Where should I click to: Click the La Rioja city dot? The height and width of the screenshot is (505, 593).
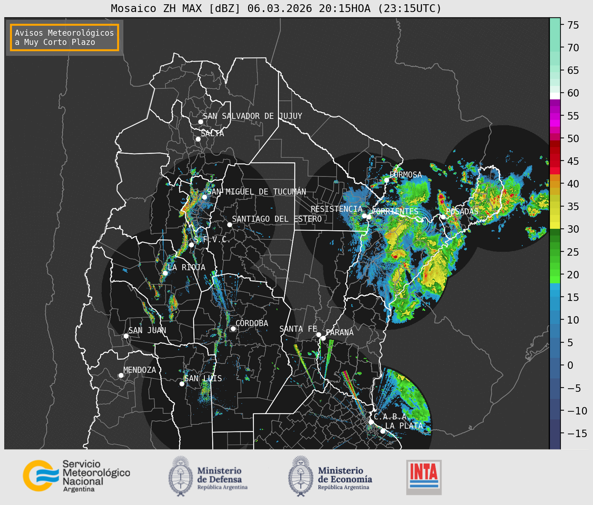pyautogui.click(x=165, y=273)
